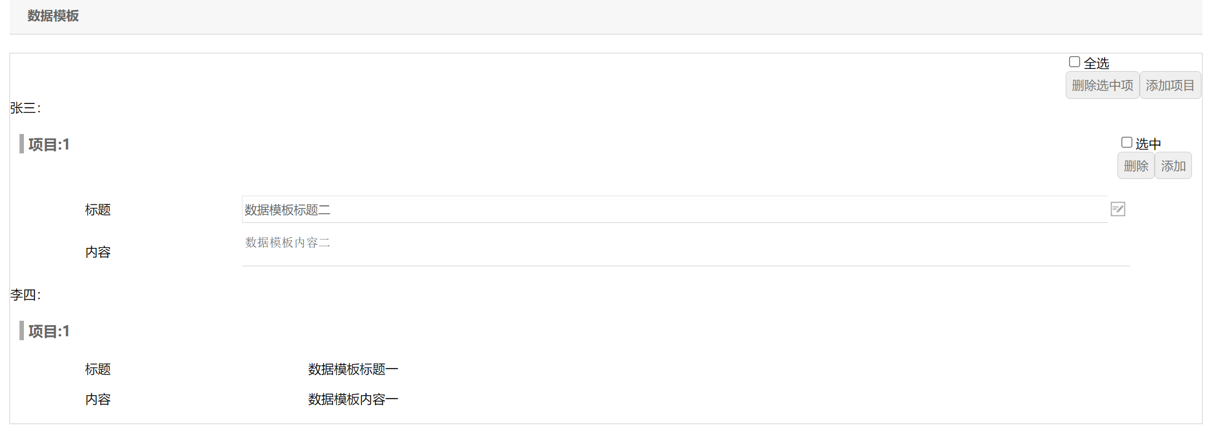Select the 项目:1 heading under 李四

(x=49, y=331)
